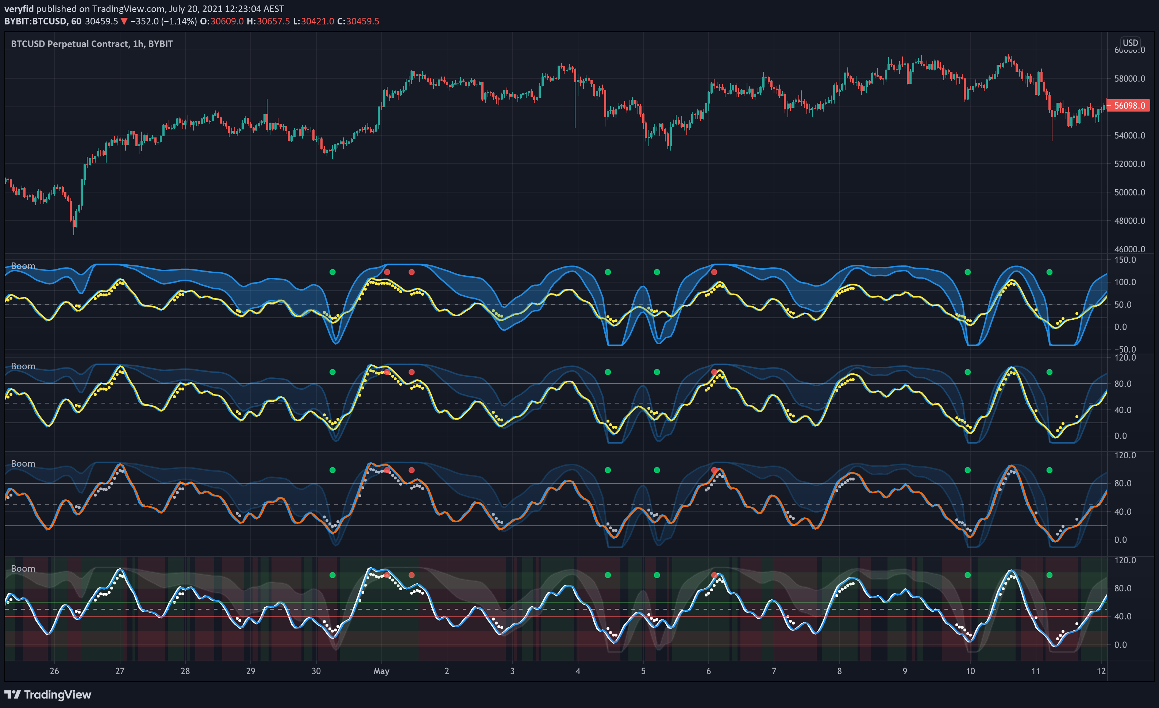Click the date label 12 on time axis
The height and width of the screenshot is (708, 1159).
click(1101, 671)
